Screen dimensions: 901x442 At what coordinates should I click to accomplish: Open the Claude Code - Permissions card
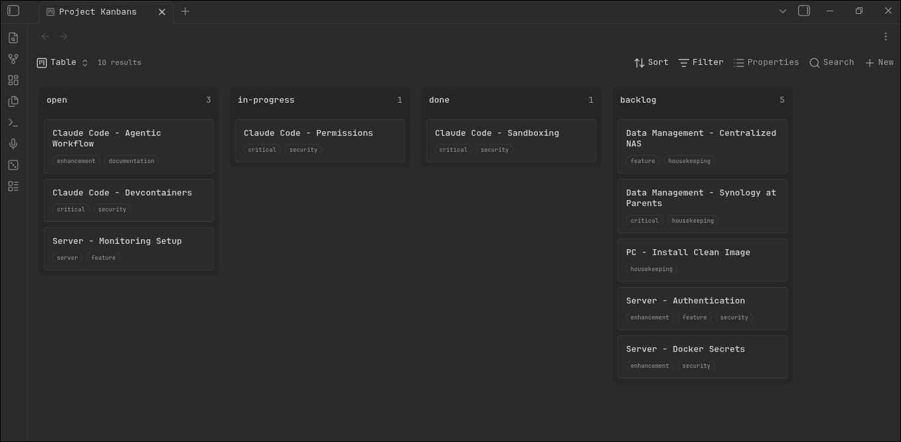pyautogui.click(x=320, y=140)
